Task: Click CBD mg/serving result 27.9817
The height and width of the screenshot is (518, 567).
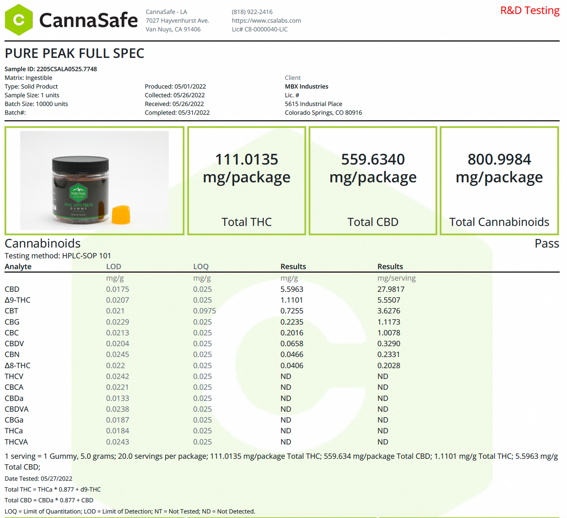Action: point(391,289)
